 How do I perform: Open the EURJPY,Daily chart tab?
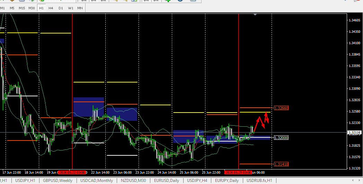pos(227,181)
